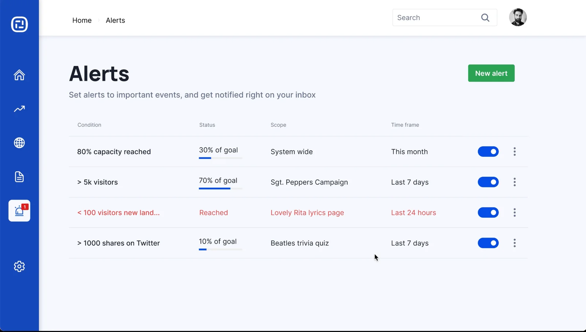
Task: Click the 30% of goal progress bar
Action: (x=220, y=158)
